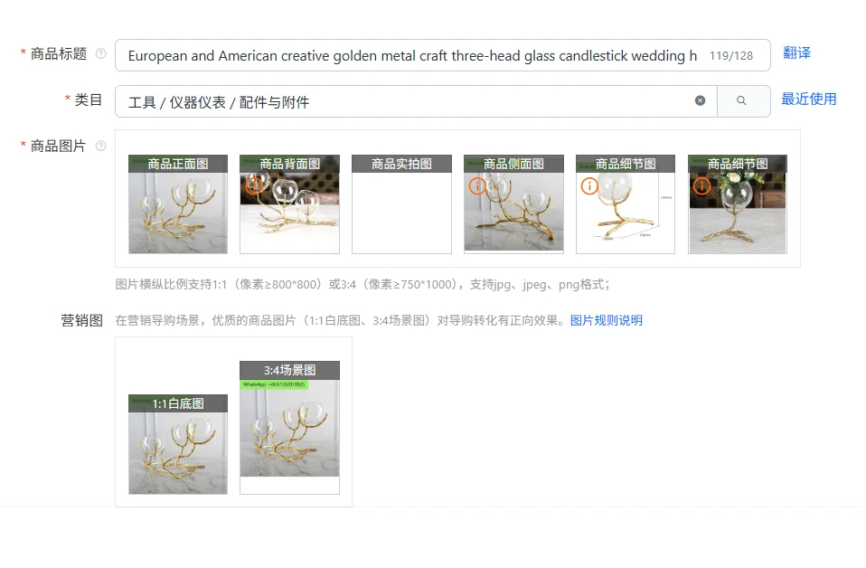Select the 3:4场景图 marketing image
The height and width of the screenshot is (568, 866).
pos(289,428)
